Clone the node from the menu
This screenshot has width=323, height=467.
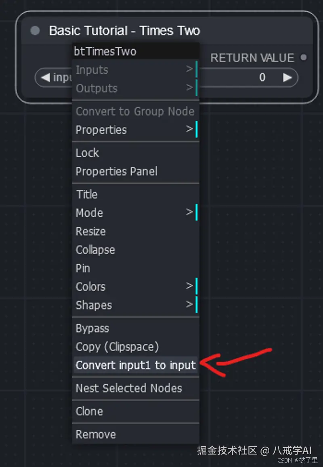[x=90, y=411]
